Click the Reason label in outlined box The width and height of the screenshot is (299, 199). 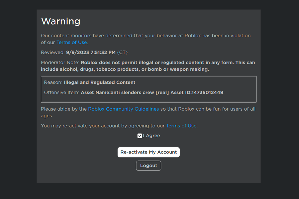(53, 82)
